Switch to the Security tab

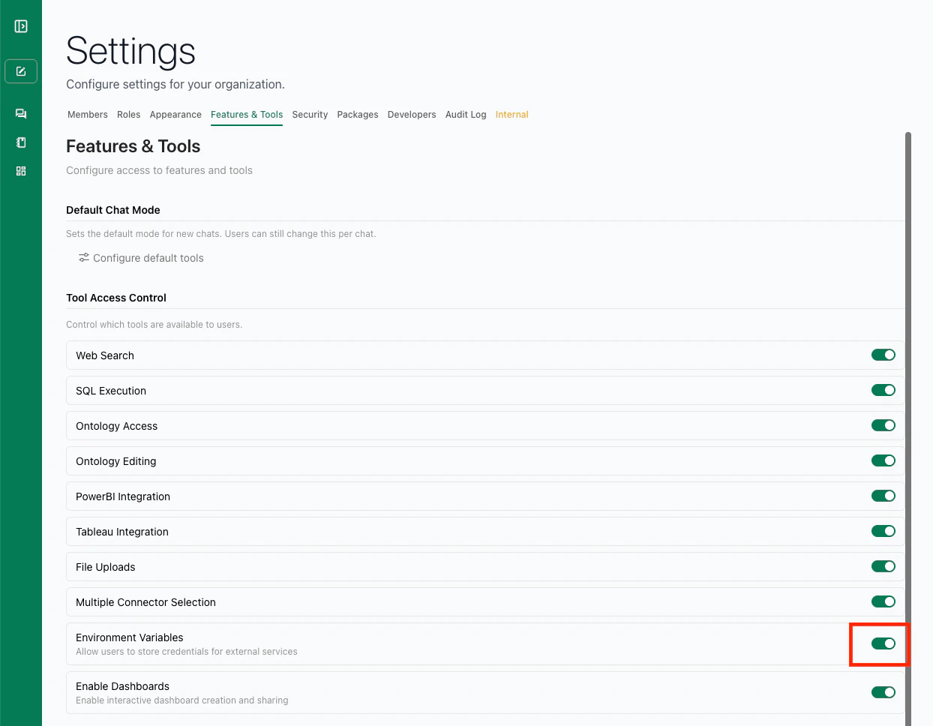(x=310, y=114)
